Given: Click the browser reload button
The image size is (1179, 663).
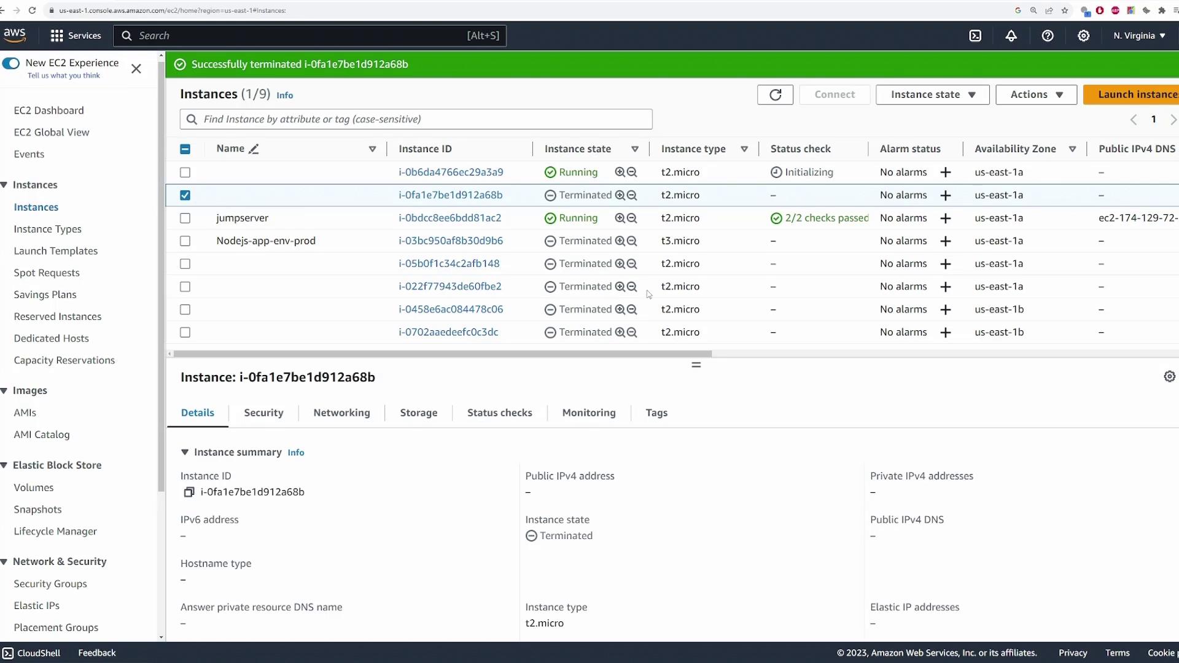Looking at the screenshot, I should (x=32, y=10).
